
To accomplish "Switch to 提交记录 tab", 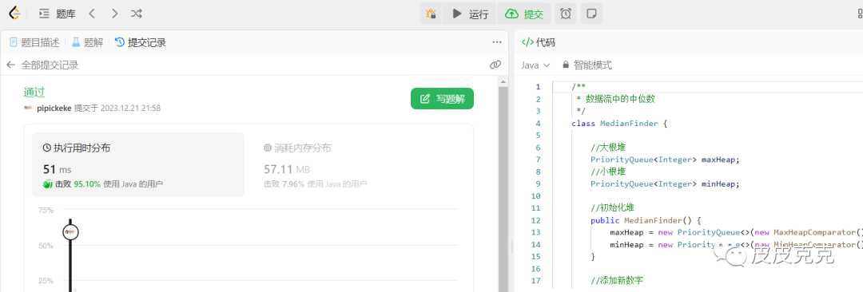I will click(141, 42).
